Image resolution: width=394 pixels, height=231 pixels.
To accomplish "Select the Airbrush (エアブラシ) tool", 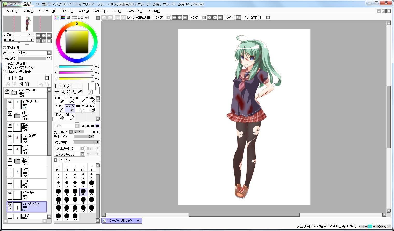I will tap(70, 100).
